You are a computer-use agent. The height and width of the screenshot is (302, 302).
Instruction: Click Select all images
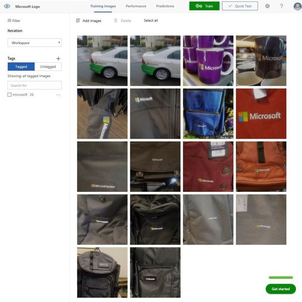coord(151,21)
